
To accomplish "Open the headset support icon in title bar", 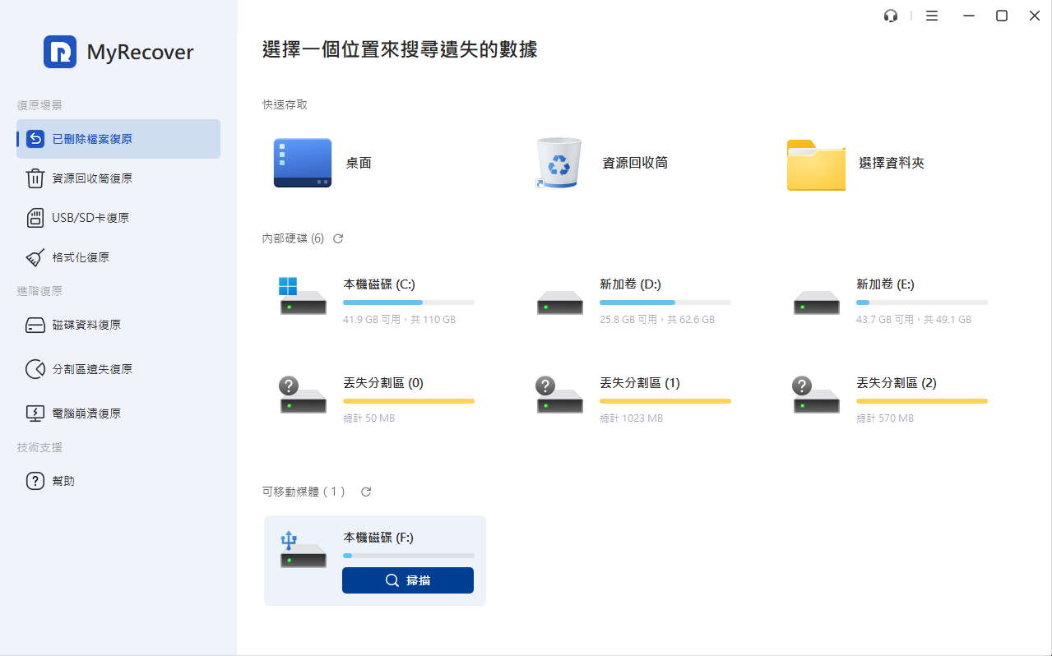I will tap(891, 16).
